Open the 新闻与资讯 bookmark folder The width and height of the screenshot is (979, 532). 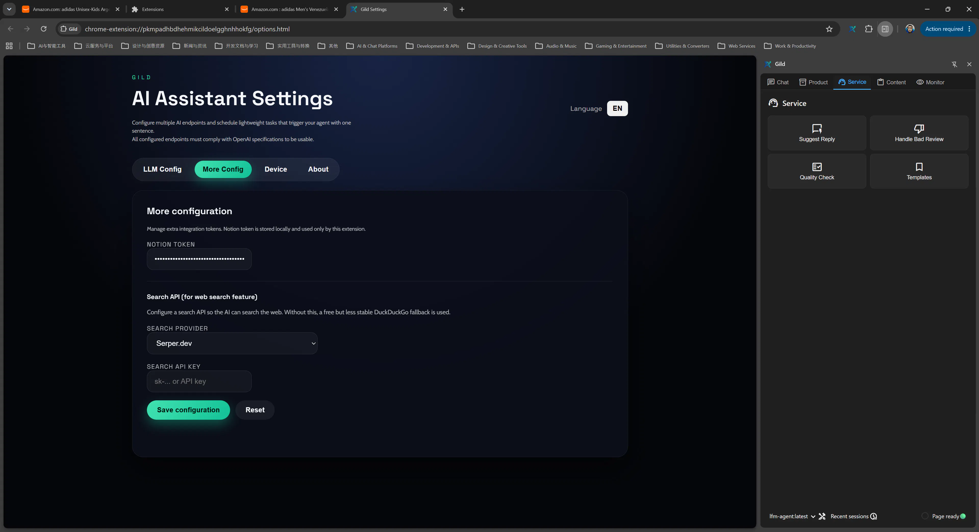click(x=189, y=46)
